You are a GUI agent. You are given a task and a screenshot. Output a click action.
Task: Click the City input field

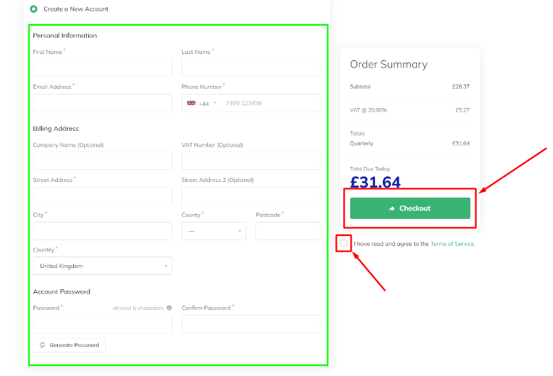coord(102,230)
